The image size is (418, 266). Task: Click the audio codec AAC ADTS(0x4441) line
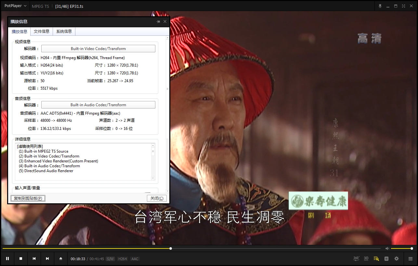[80, 113]
